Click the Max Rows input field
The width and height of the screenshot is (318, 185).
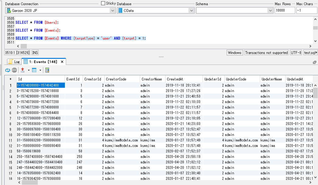[285, 10]
